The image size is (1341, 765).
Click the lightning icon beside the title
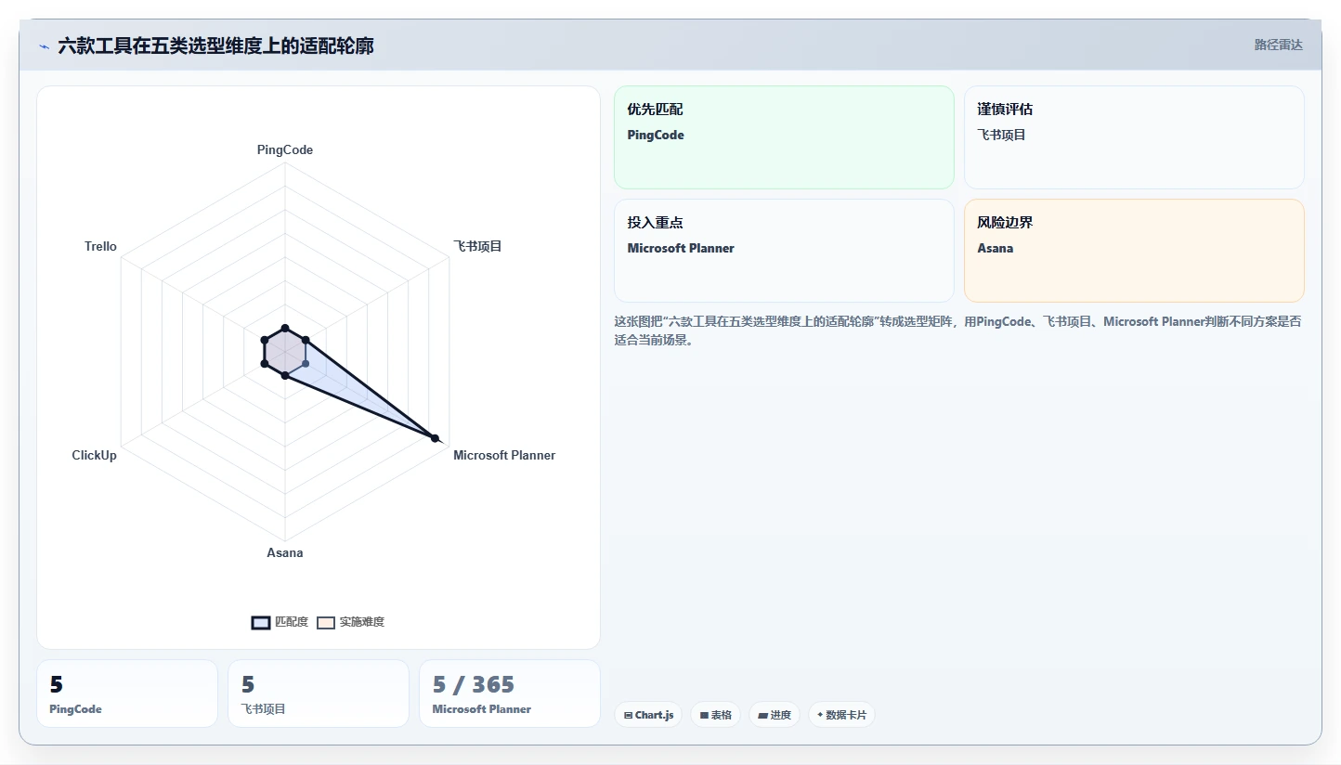coord(44,45)
